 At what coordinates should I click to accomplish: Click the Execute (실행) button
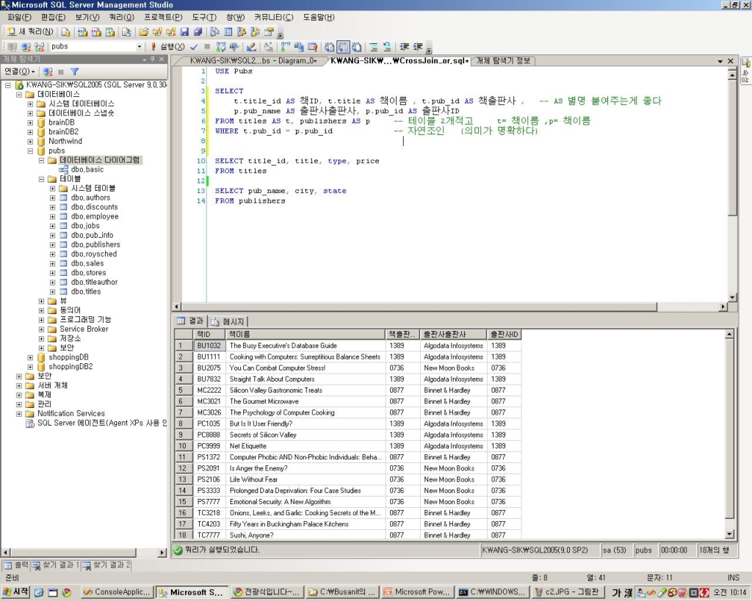[x=168, y=46]
